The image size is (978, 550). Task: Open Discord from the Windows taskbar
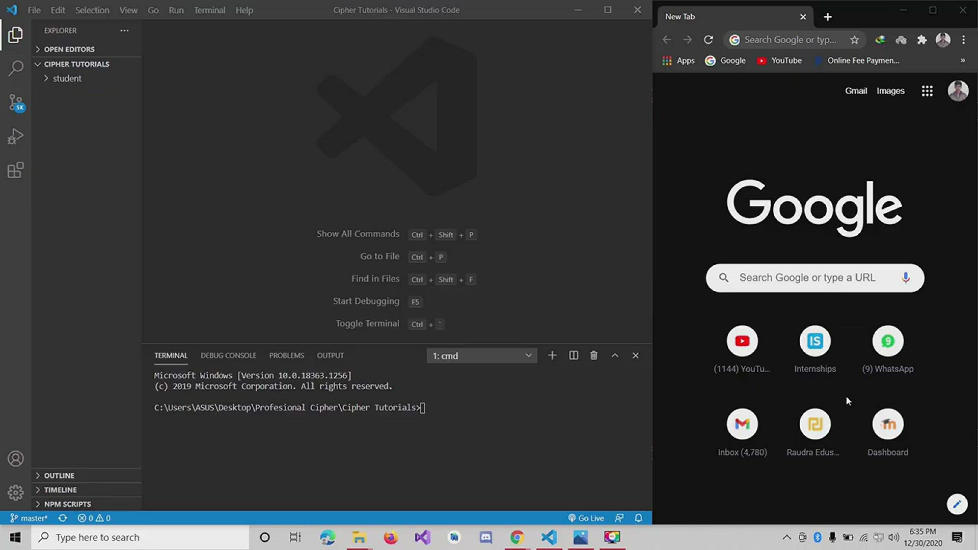click(485, 537)
